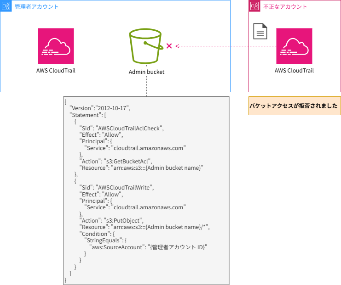Screen dimensions: 341x285
Task: Click the green Admin bucket S3 icon
Action: [146, 46]
